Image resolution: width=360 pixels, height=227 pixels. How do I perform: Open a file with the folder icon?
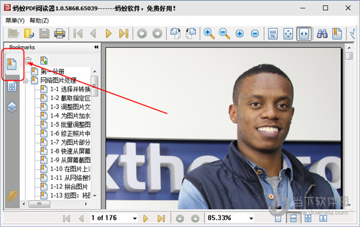pyautogui.click(x=13, y=34)
